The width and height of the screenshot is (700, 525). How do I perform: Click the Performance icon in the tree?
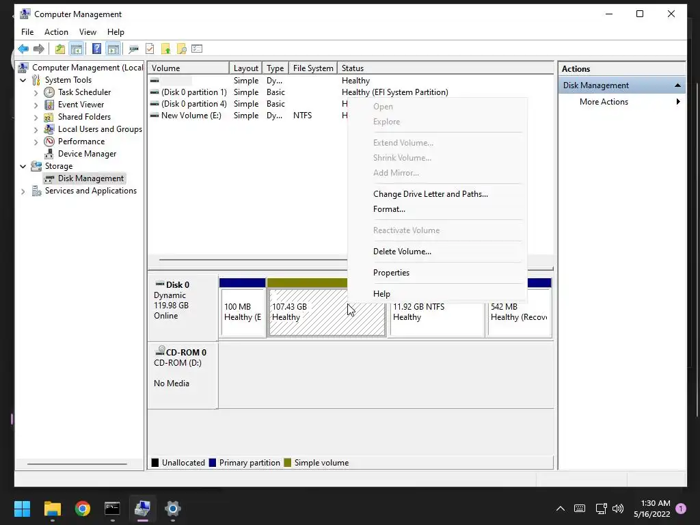49,142
